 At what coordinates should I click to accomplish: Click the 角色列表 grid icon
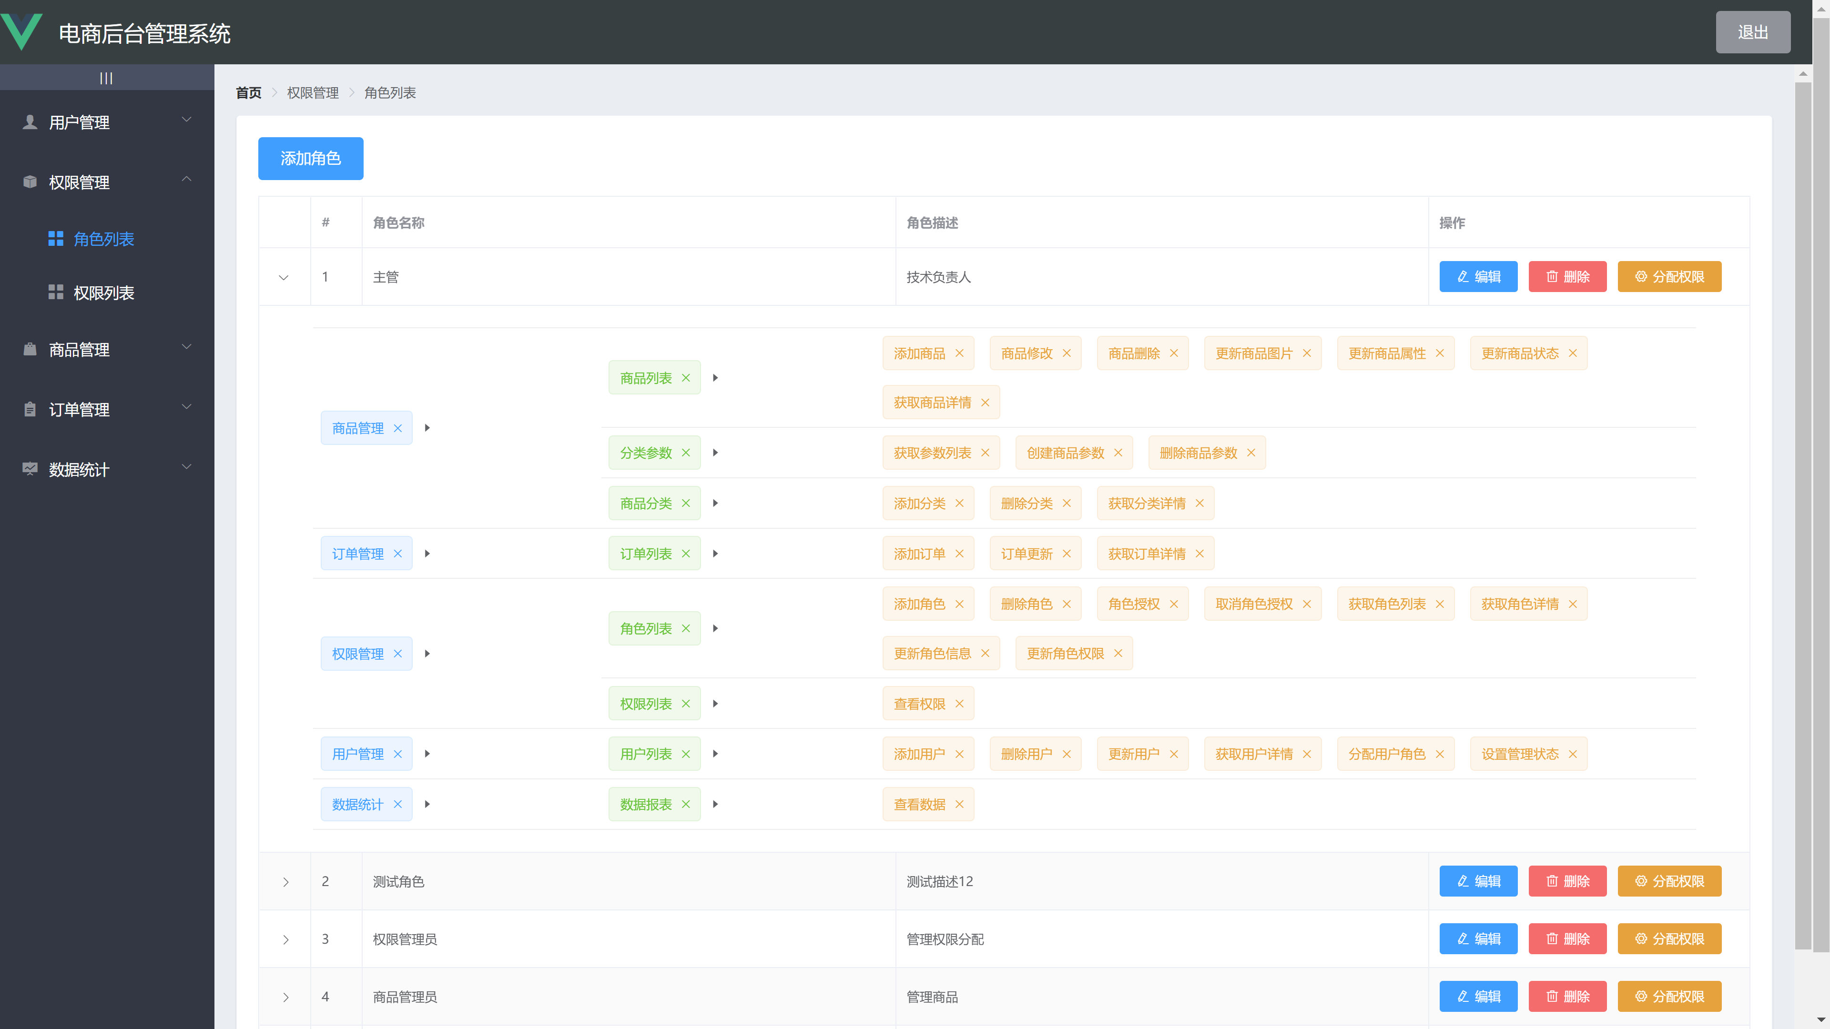pos(56,239)
